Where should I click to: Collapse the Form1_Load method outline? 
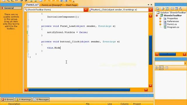28,26
